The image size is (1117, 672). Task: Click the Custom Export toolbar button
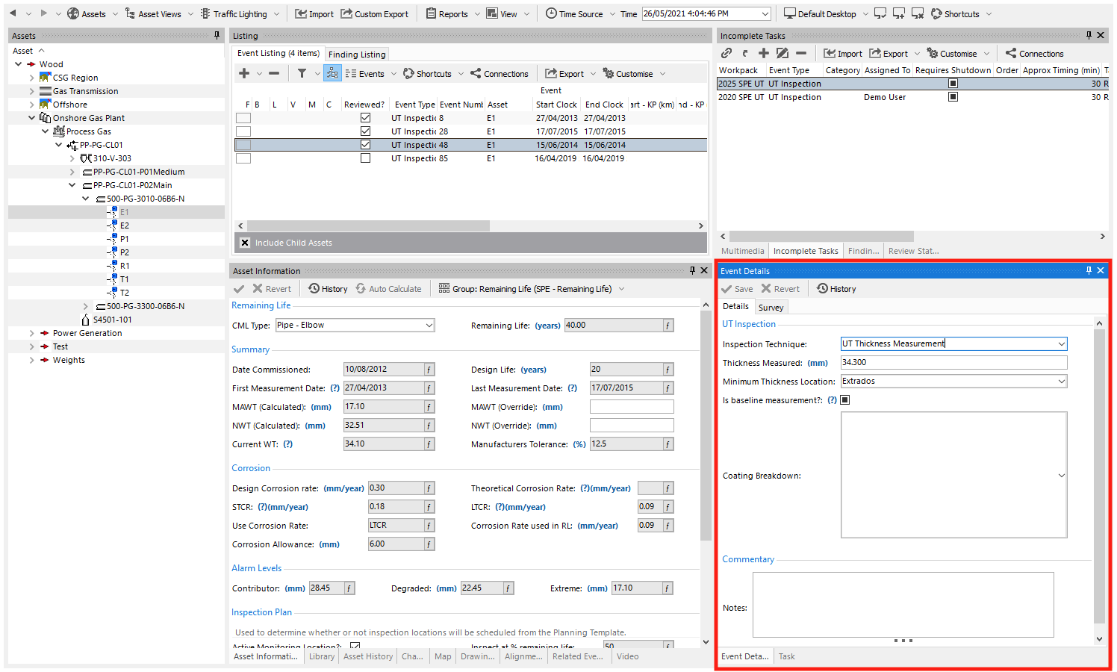(x=375, y=13)
